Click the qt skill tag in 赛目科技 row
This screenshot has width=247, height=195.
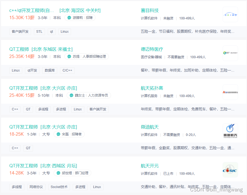point(52,32)
